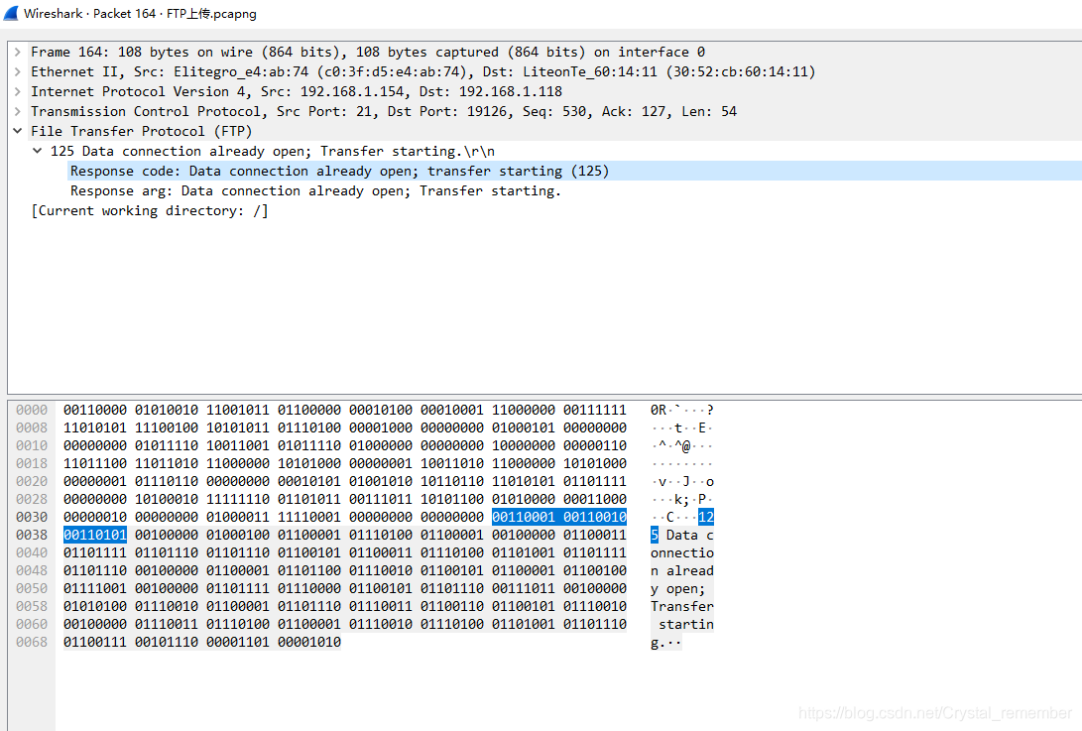Viewport: 1082px width, 731px height.
Task: Click offset 0028 in the bytes pane
Action: coord(32,499)
